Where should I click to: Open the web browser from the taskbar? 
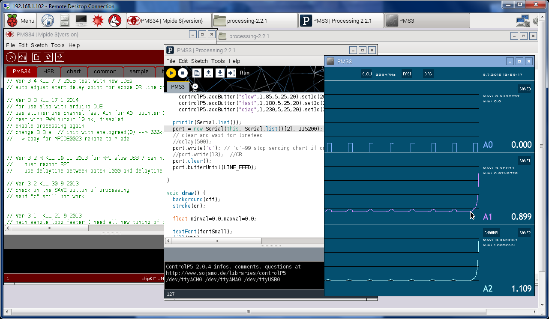[48, 20]
